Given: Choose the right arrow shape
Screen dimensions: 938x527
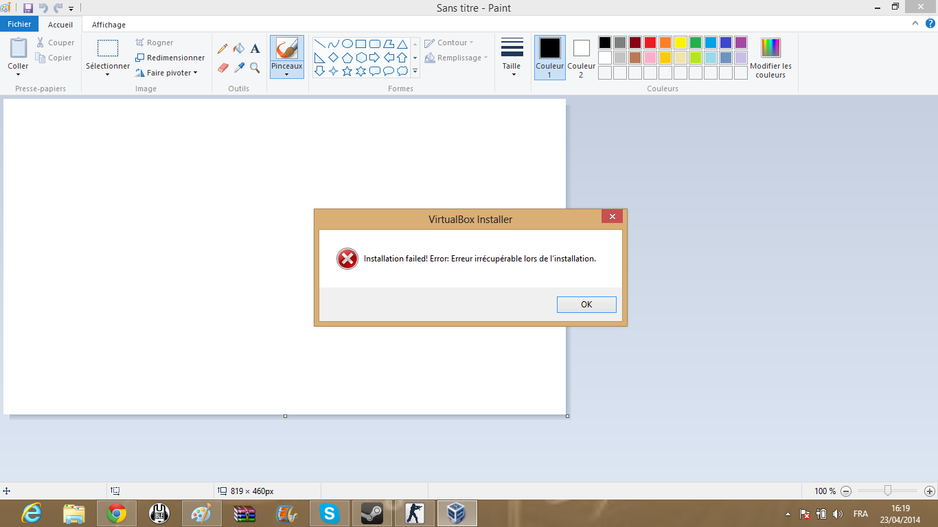Looking at the screenshot, I should tap(375, 58).
